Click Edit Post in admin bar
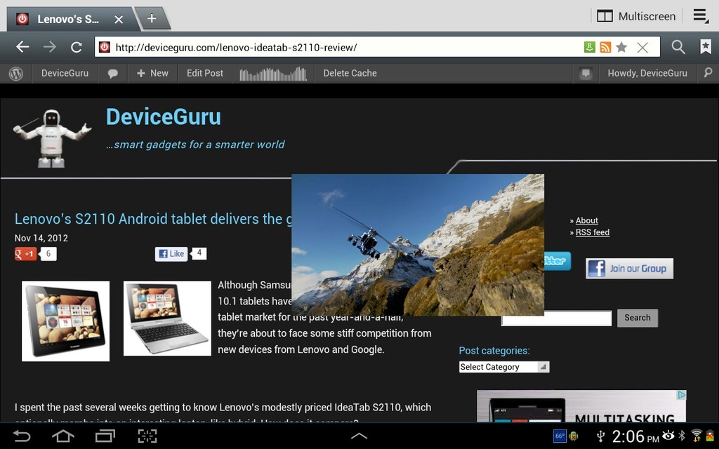Viewport: 719px width, 449px height. pos(204,73)
